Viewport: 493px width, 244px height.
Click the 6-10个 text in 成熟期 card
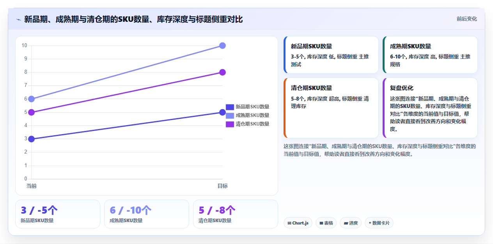(398, 57)
